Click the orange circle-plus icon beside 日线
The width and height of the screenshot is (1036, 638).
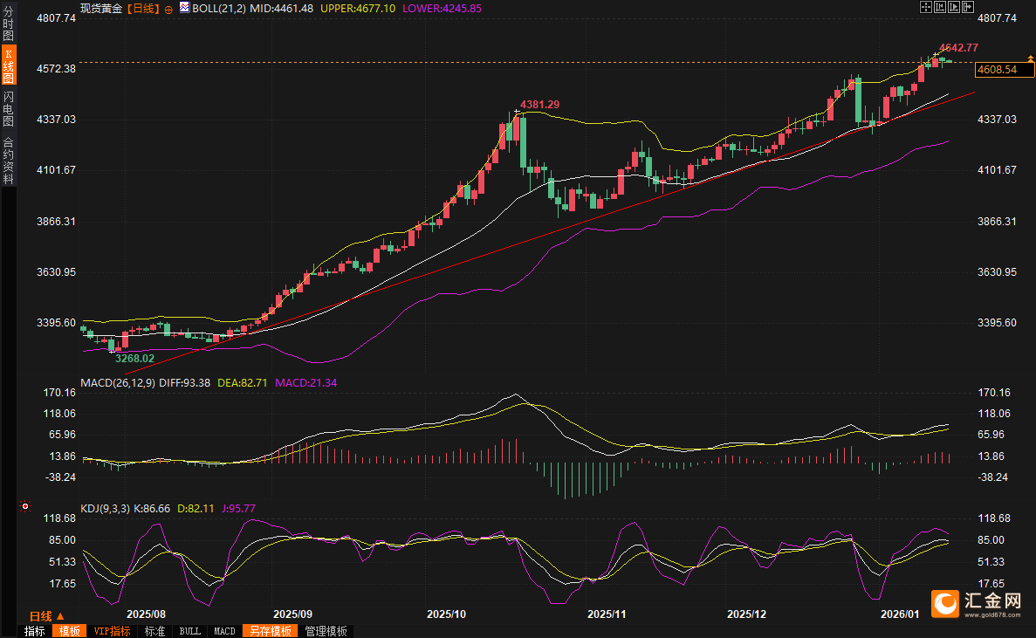coord(168,8)
